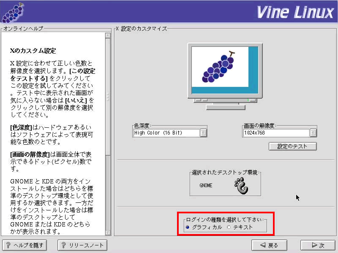The image size is (338, 253).
Task: Click the Xのカスタム設定 help heading
Action: click(33, 51)
